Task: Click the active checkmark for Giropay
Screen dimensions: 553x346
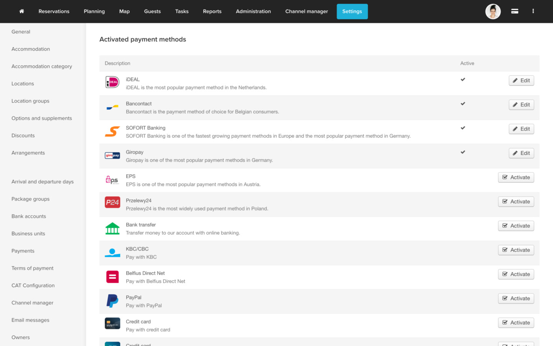Action: tap(463, 152)
